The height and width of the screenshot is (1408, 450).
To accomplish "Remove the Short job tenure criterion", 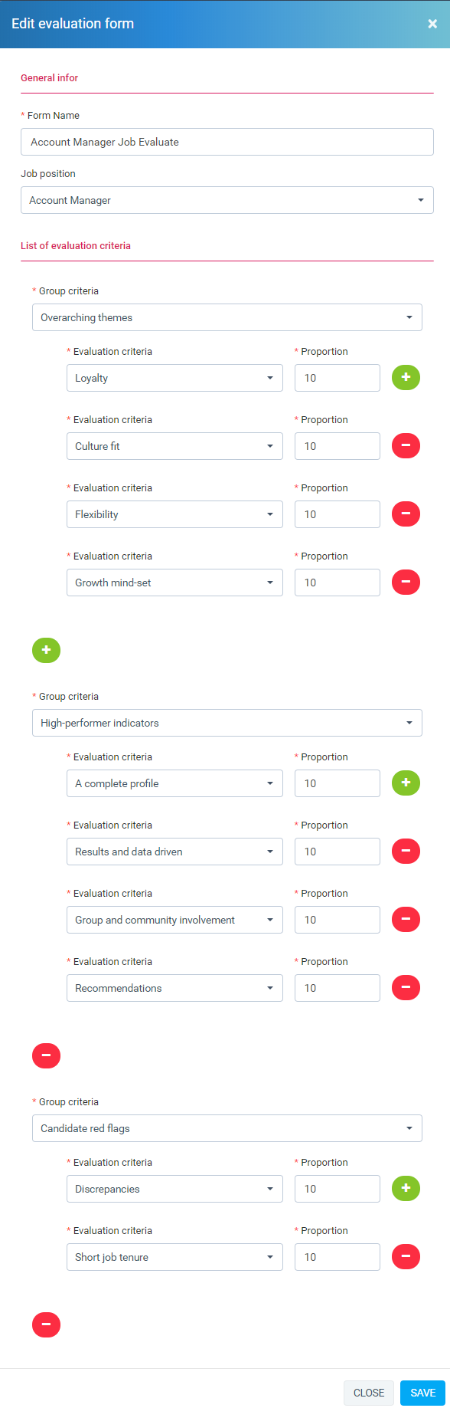I will (x=406, y=1256).
